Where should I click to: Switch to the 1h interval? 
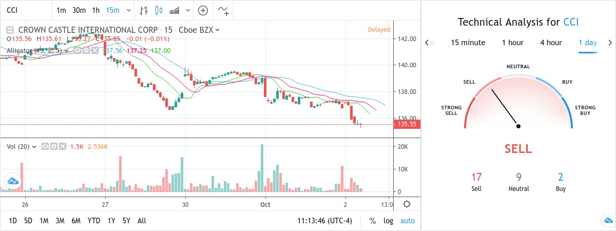96,10
